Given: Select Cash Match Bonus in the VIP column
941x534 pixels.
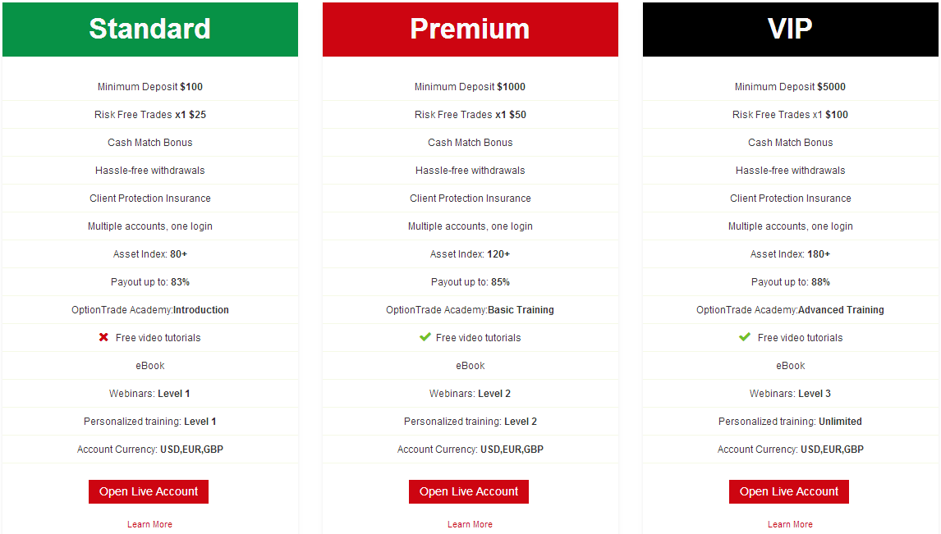Looking at the screenshot, I should 790,142.
